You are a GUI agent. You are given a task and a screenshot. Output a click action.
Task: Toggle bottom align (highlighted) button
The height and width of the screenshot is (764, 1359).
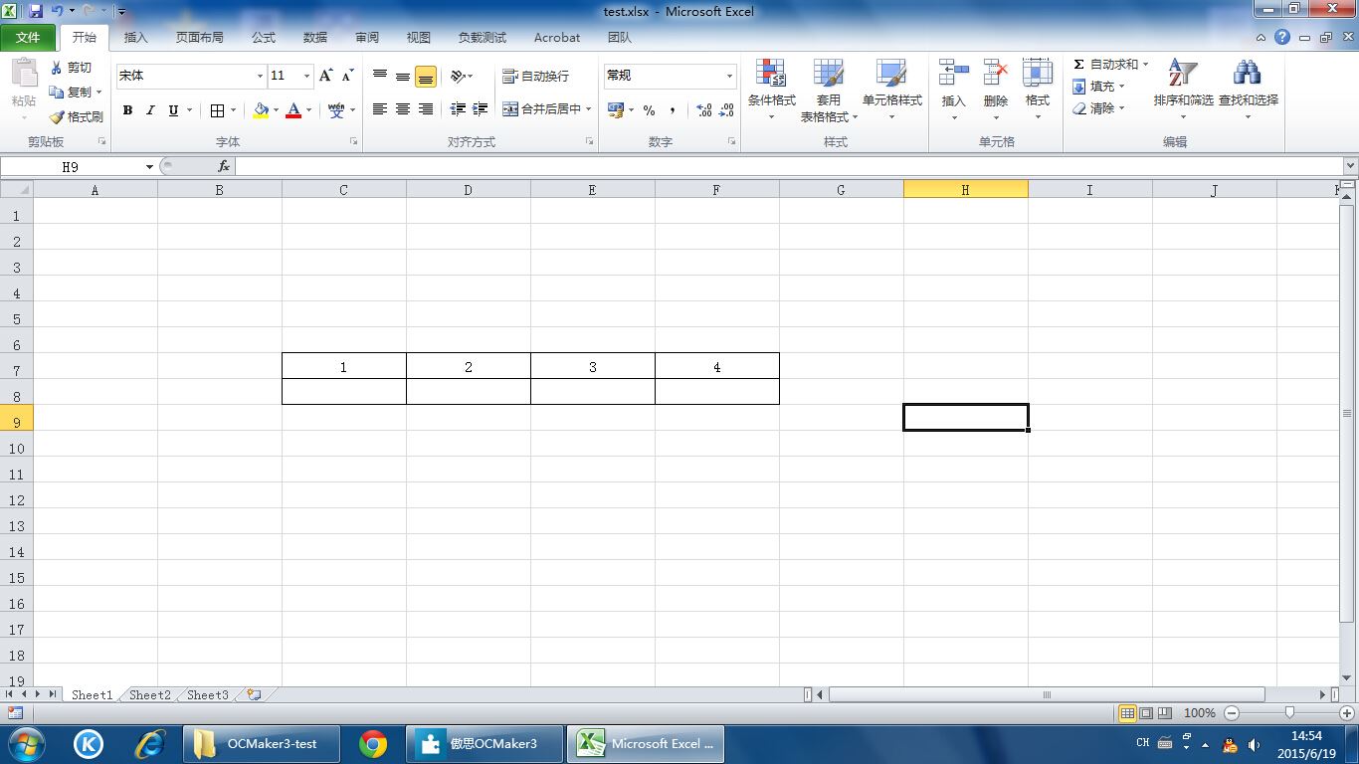426,77
